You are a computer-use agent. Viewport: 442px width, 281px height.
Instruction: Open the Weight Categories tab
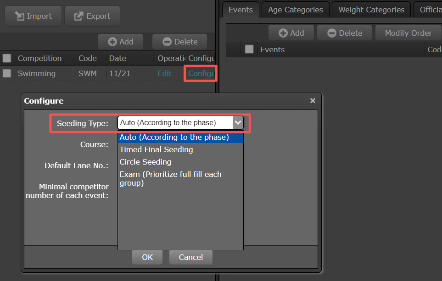371,10
